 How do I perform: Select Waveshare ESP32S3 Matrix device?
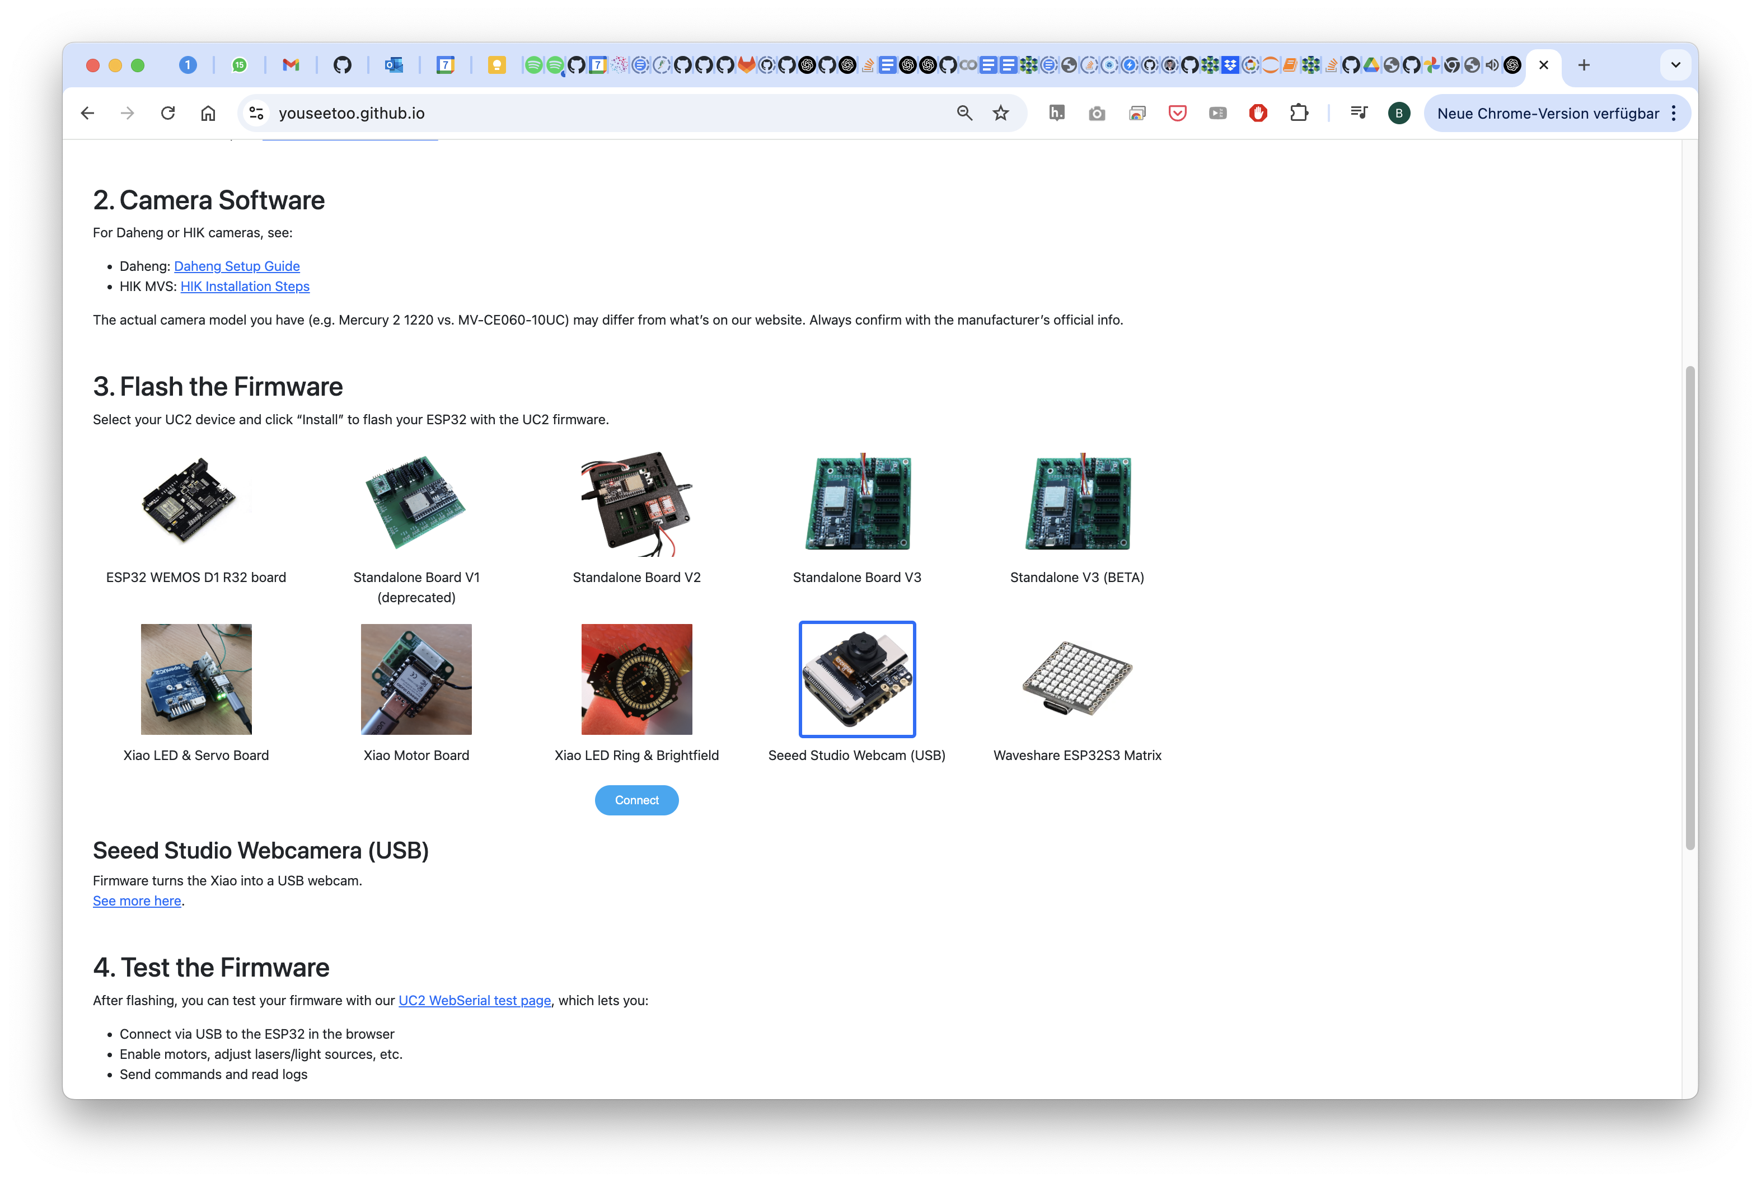(1076, 678)
